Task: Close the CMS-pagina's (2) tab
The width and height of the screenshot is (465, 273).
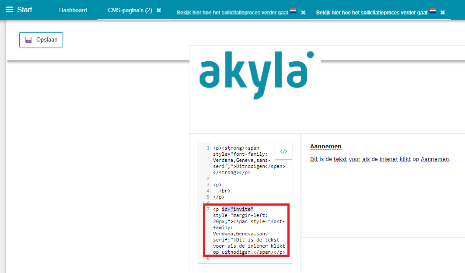Action: click(x=159, y=10)
